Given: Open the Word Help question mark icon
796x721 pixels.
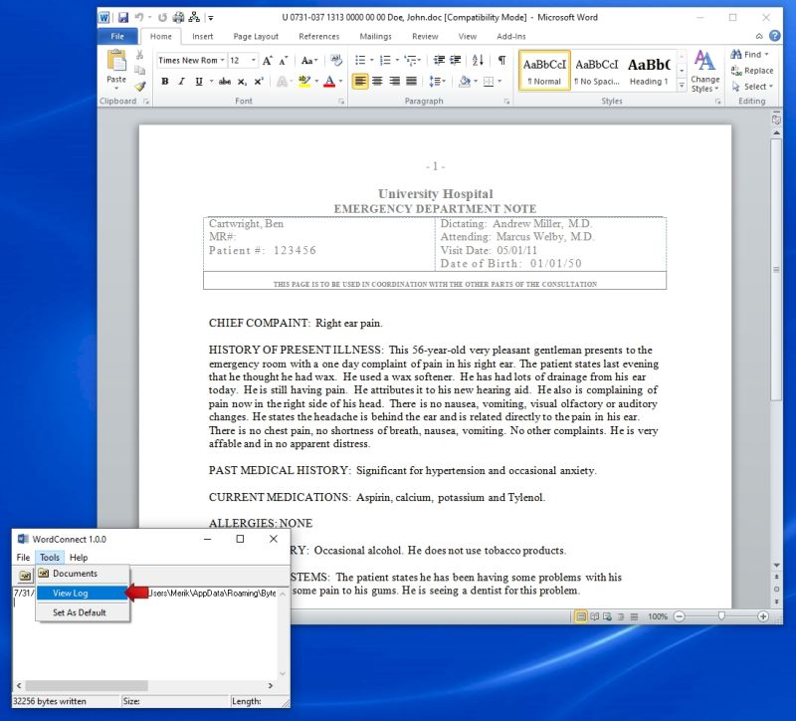Looking at the screenshot, I should pyautogui.click(x=774, y=36).
